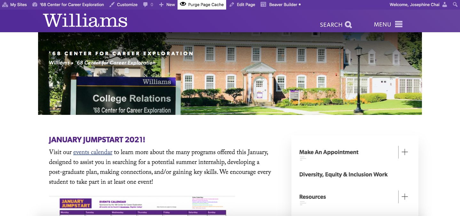Open the site SEARCH text link
The width and height of the screenshot is (460, 216).
coord(331,25)
